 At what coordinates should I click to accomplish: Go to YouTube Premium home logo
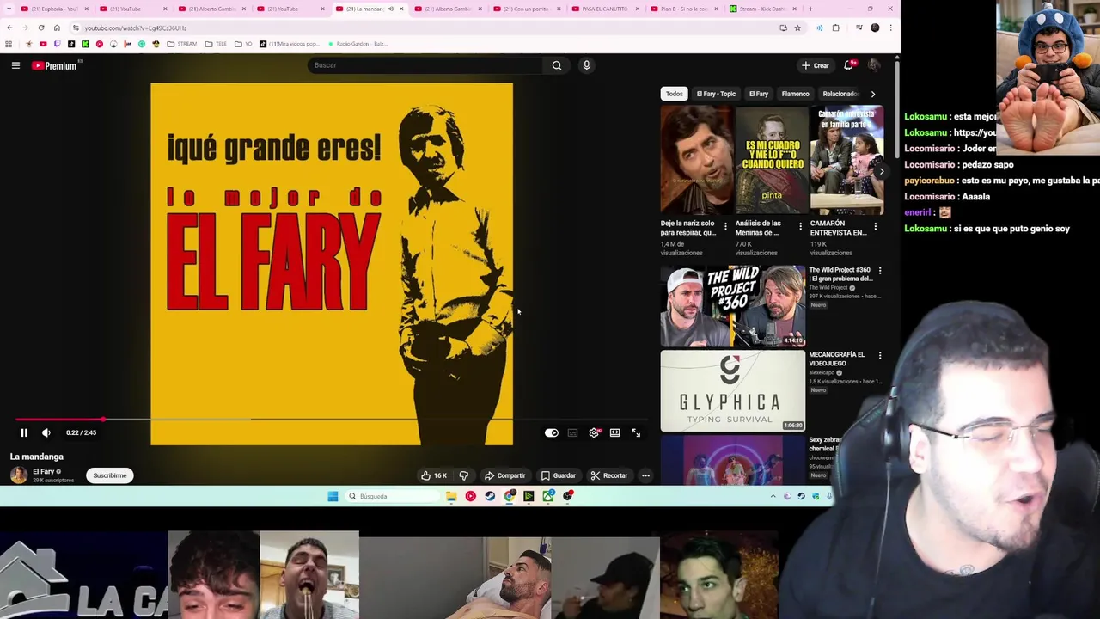click(55, 65)
